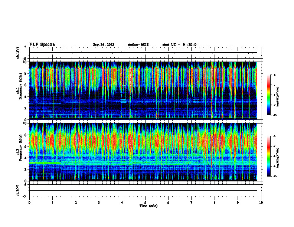Click time axis tick label 10

[x=261, y=203]
